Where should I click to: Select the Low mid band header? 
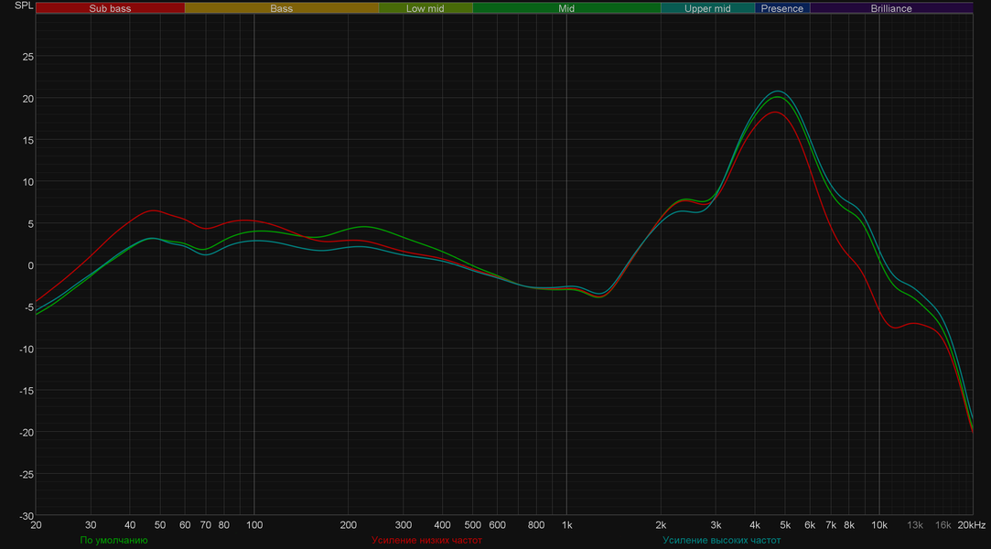point(425,8)
